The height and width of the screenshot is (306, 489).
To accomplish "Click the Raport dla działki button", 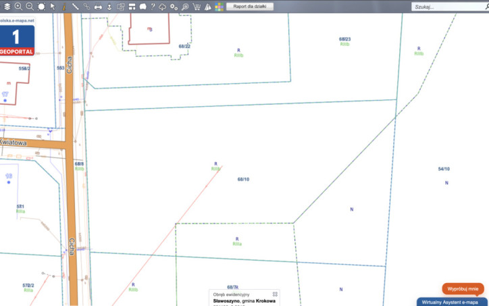I will pyautogui.click(x=250, y=7).
